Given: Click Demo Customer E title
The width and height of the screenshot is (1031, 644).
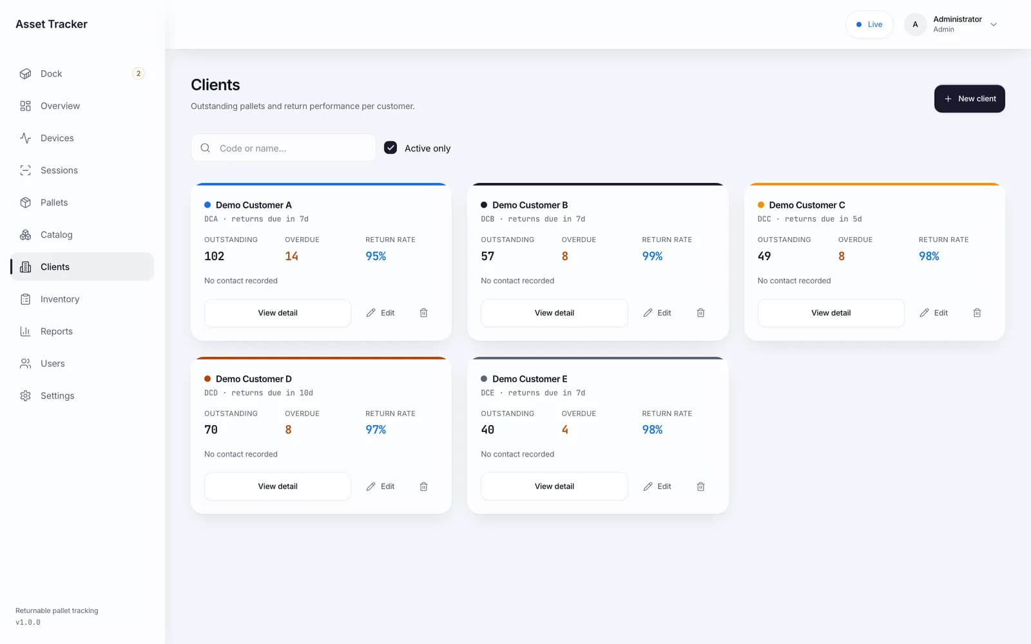Looking at the screenshot, I should (530, 379).
